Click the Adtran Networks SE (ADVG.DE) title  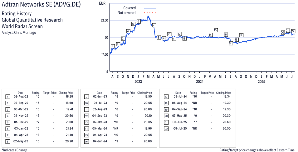tap(41, 5)
